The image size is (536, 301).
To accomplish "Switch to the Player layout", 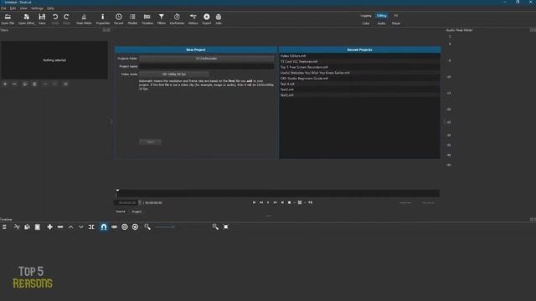I will coord(396,23).
